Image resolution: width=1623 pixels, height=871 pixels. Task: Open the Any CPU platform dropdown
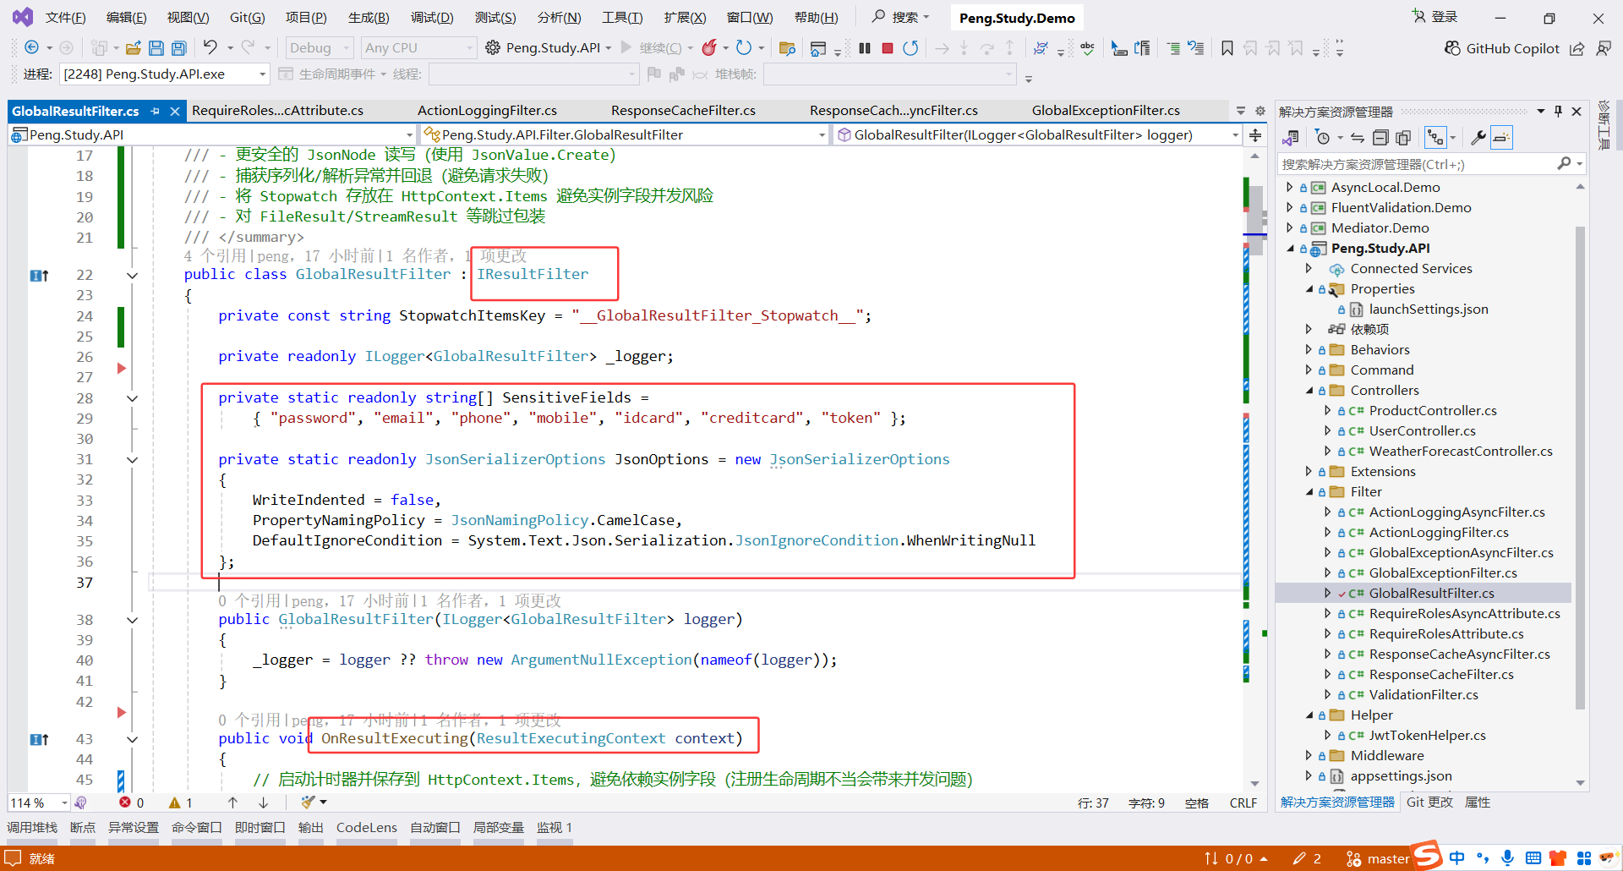[x=419, y=48]
